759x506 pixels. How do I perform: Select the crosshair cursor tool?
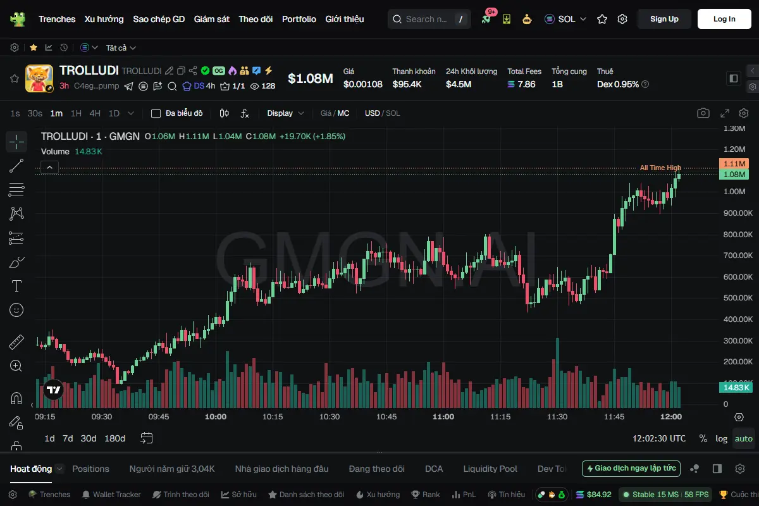coord(16,142)
